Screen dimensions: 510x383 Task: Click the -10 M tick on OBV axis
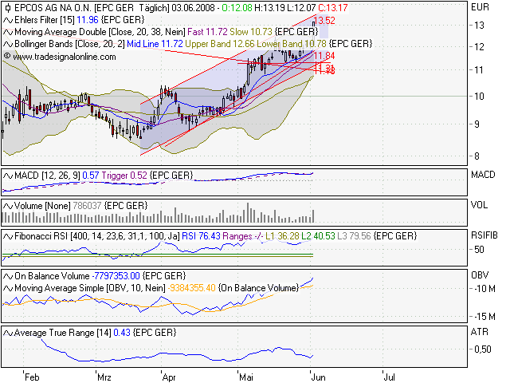[484, 289]
